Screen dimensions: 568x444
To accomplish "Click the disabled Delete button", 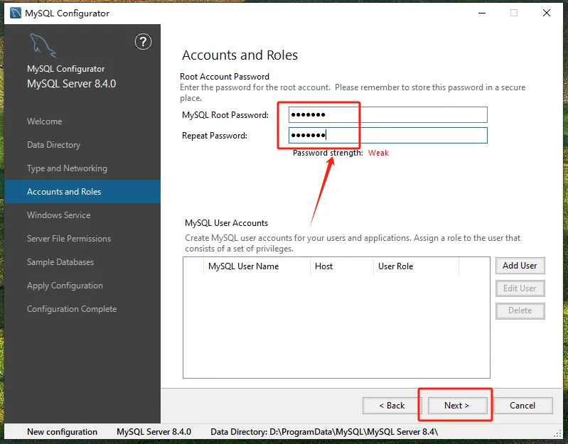I will coord(520,310).
